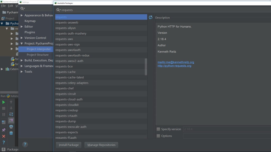Expand Languages & Frameworks section

pyautogui.click(x=22, y=66)
